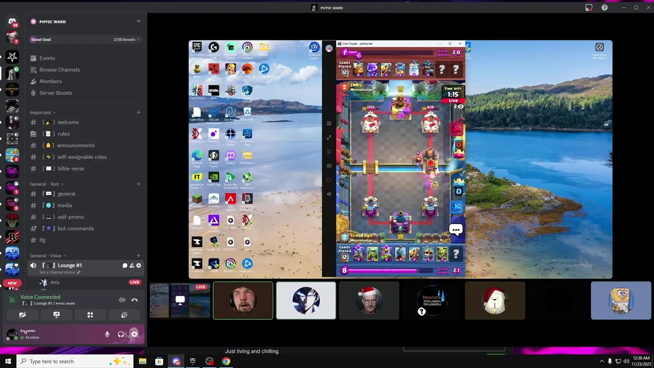Click the main Clash Royale stream view
654x368 pixels.
tap(401, 159)
